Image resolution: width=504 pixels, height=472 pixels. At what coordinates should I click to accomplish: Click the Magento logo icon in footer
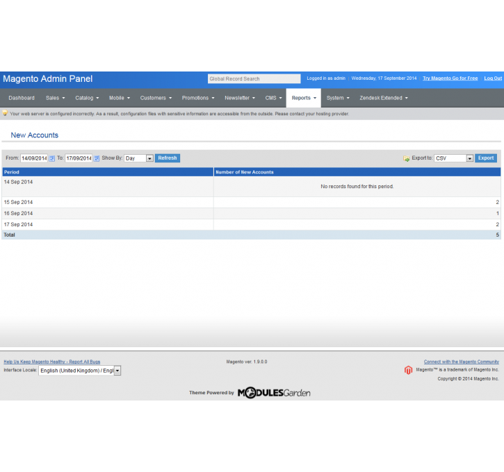click(x=408, y=370)
